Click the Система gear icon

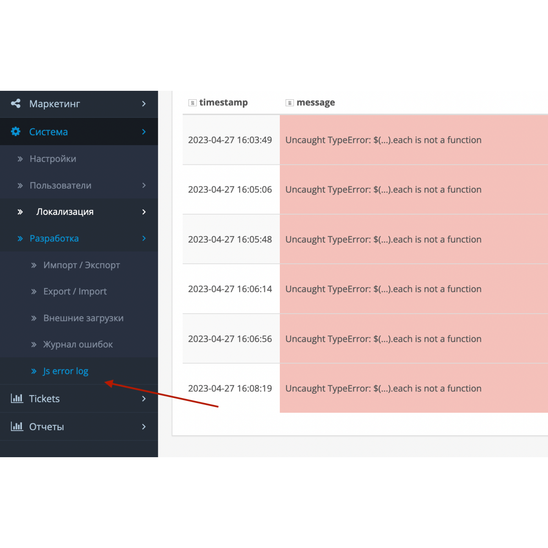(16, 132)
